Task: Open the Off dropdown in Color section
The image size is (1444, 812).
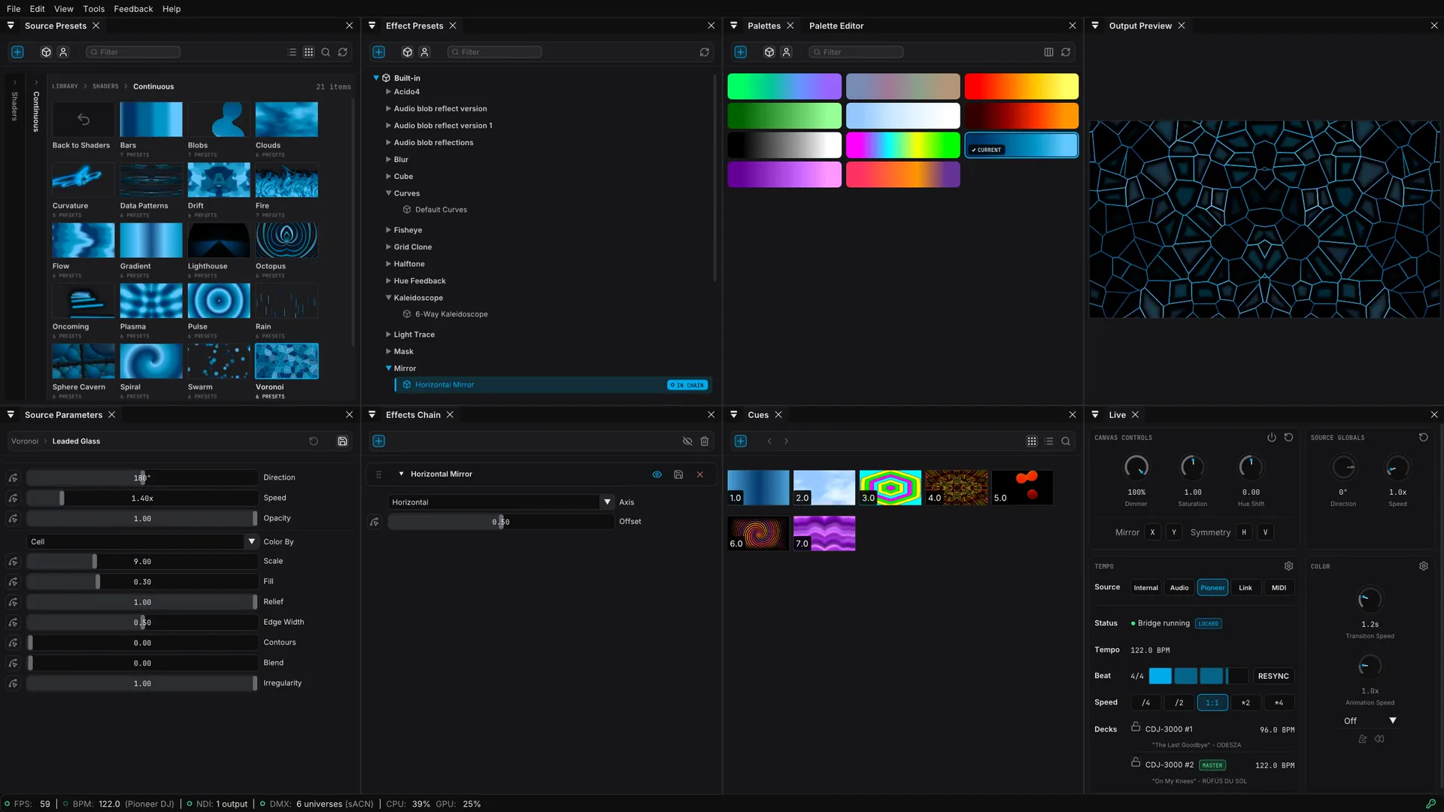Action: pos(1370,721)
